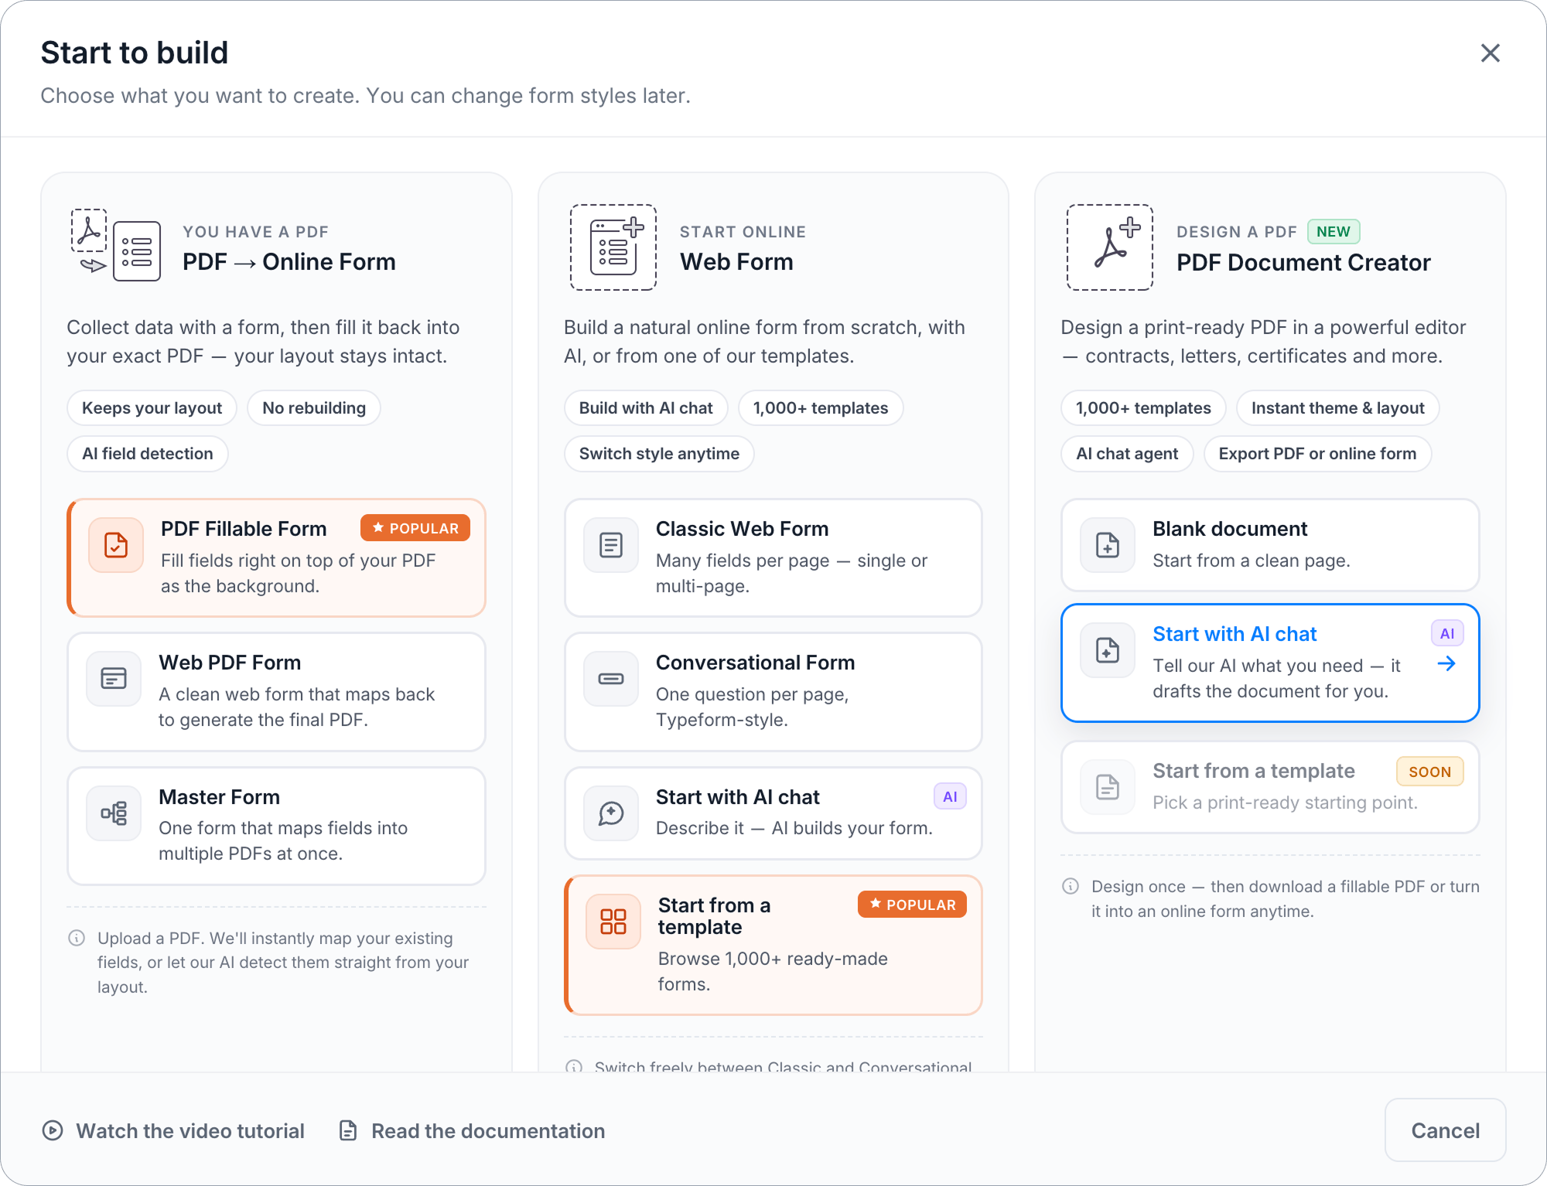Click the SOON badge on the template card
Screen dimensions: 1547x1186
pos(1429,772)
